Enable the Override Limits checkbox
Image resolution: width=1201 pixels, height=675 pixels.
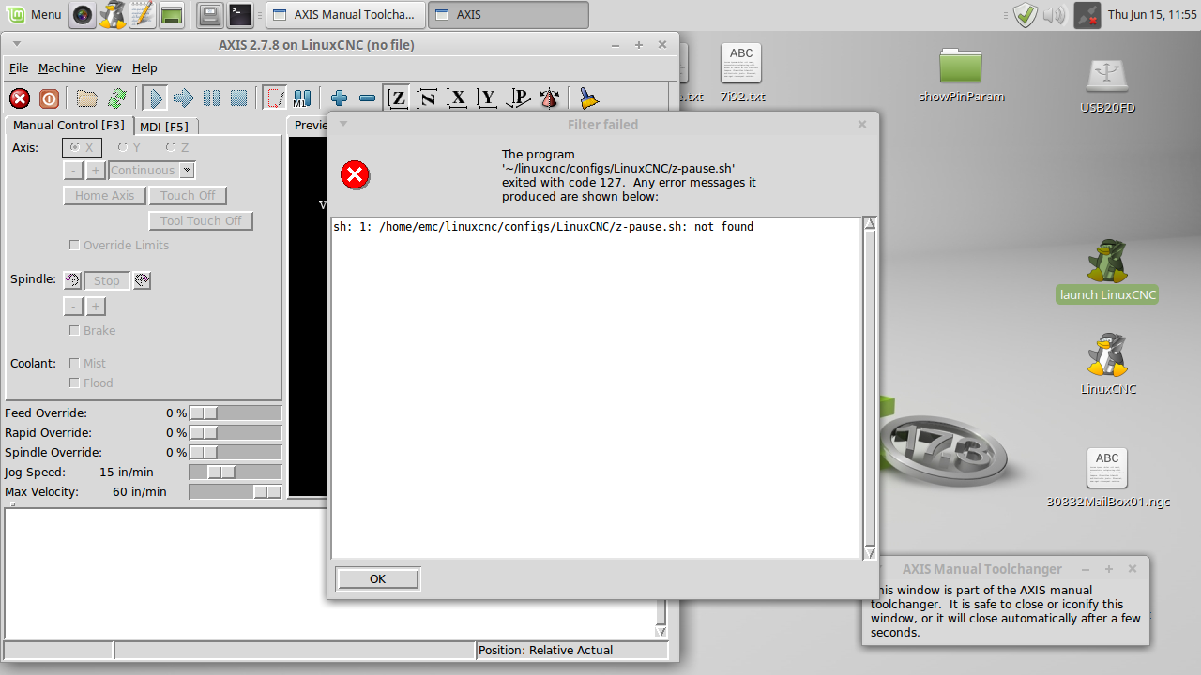[x=119, y=245]
